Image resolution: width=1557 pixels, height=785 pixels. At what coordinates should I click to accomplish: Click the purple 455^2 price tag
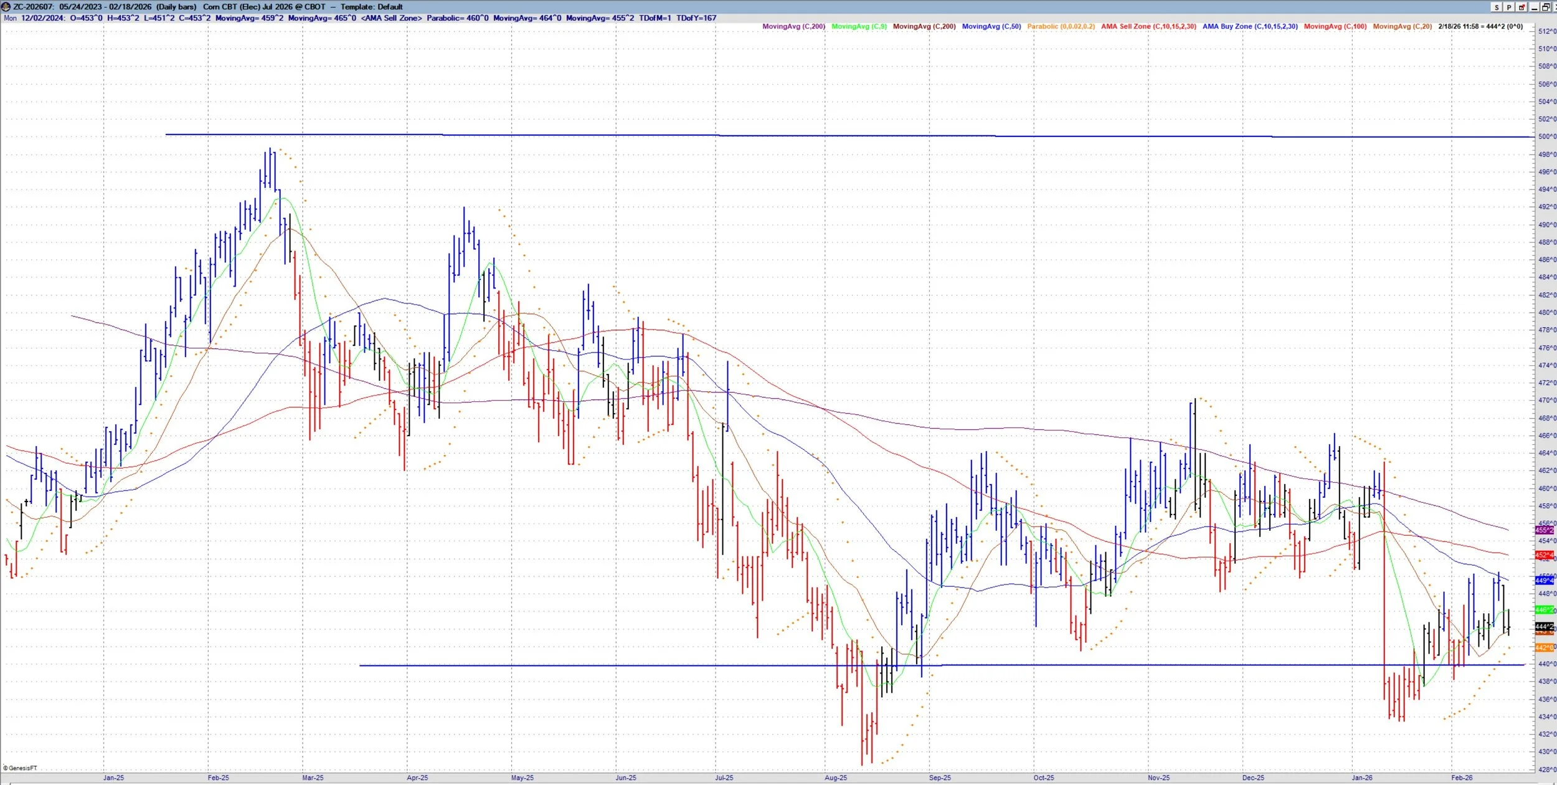click(x=1544, y=530)
